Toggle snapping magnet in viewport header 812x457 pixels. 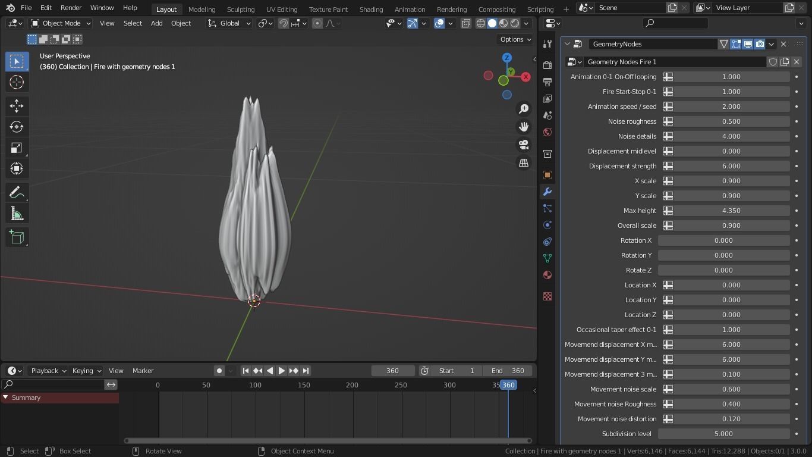[284, 23]
